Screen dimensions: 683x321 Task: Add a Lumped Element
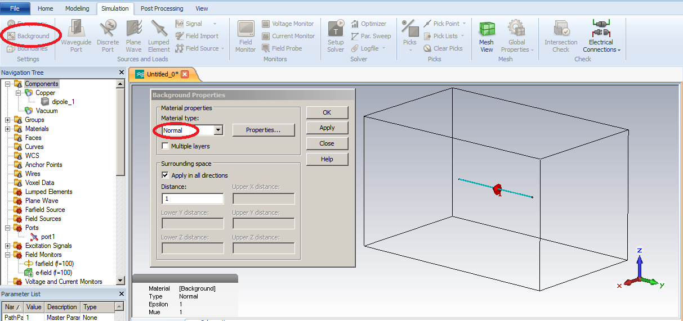tap(158, 37)
